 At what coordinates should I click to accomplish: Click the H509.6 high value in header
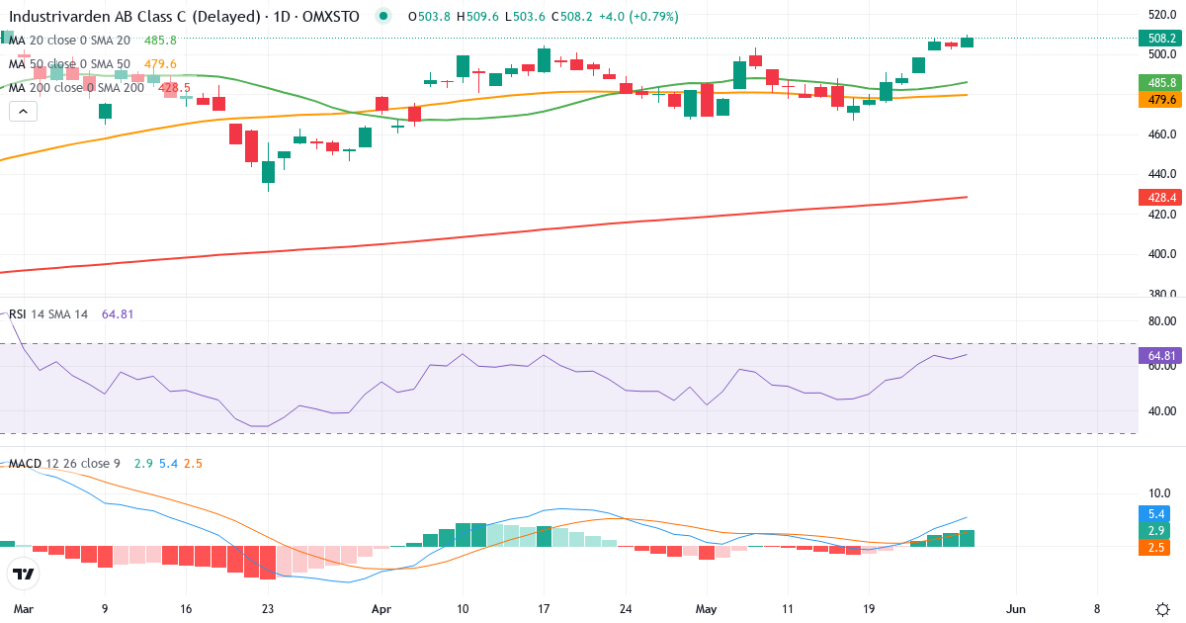[x=477, y=16]
